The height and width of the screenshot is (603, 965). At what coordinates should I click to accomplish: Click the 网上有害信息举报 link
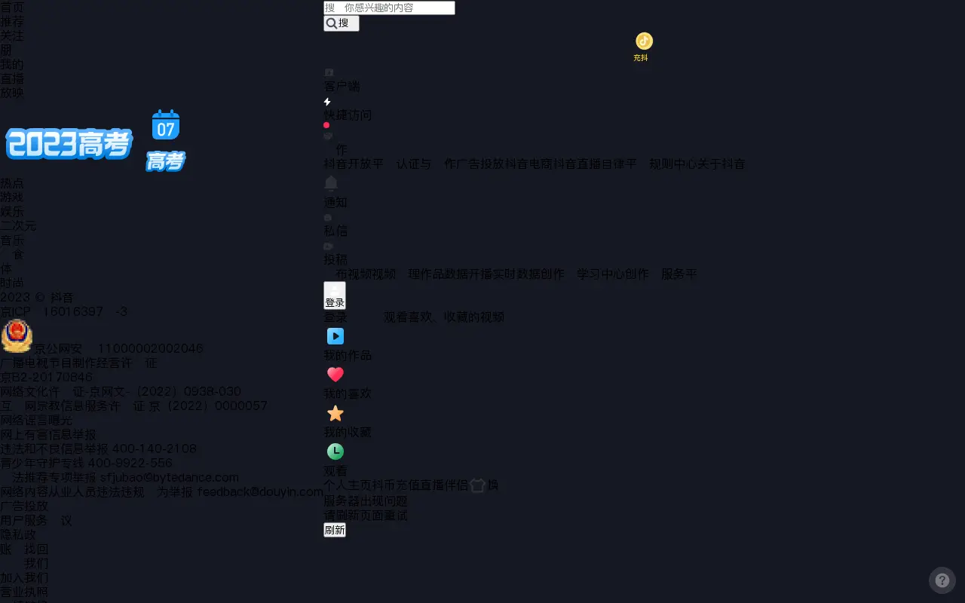[x=48, y=435]
